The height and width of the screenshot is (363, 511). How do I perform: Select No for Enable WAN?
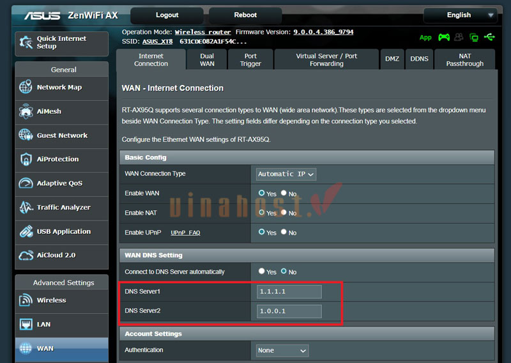tap(284, 193)
